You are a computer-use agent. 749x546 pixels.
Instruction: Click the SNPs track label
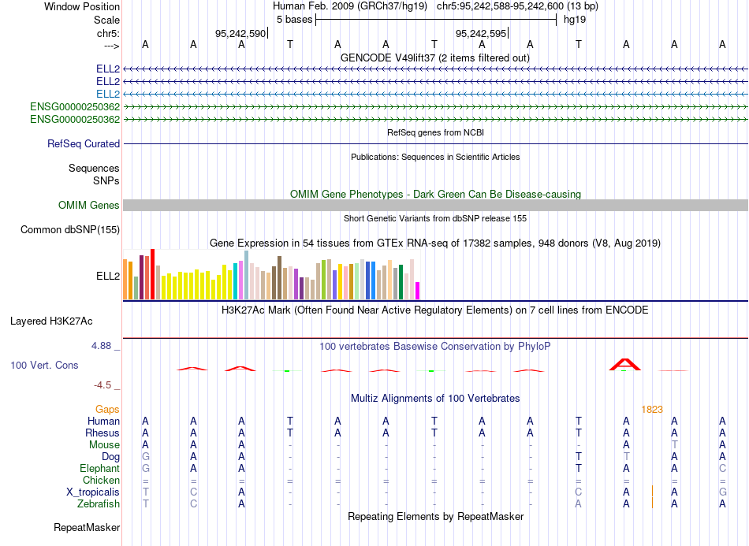(x=106, y=181)
